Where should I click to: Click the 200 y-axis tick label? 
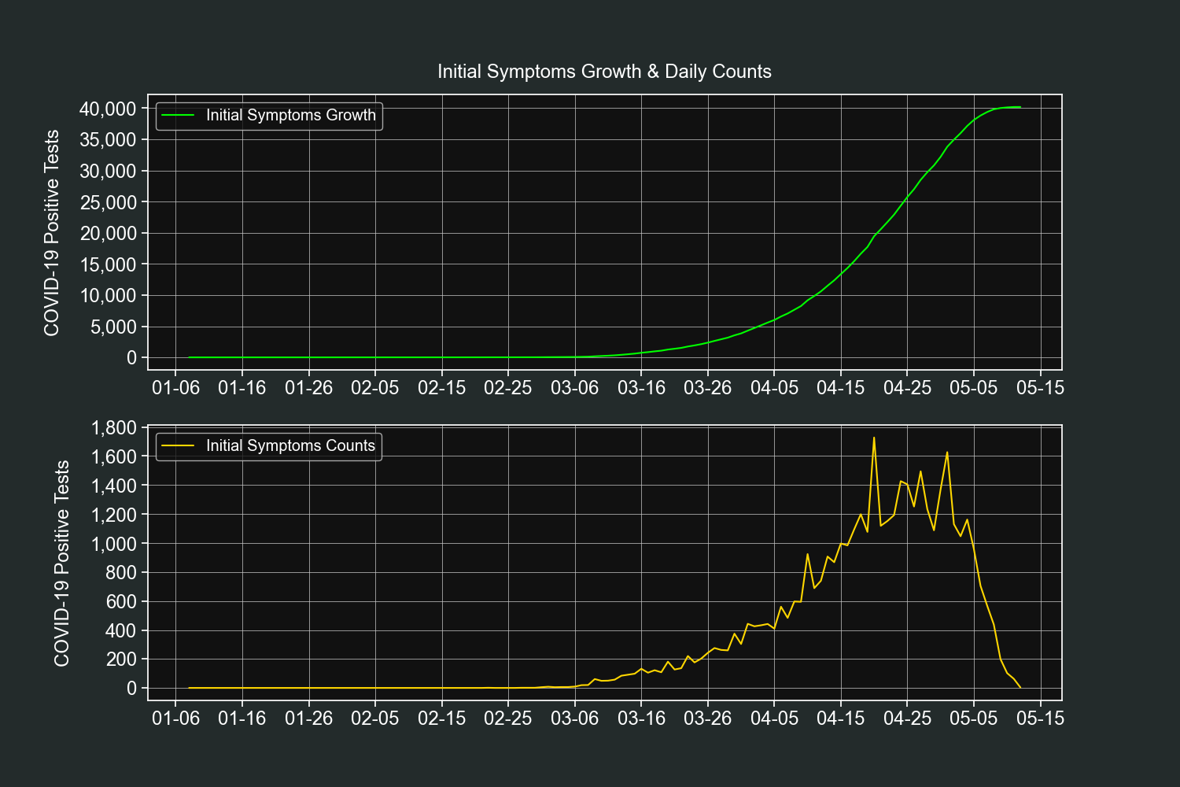pos(121,660)
